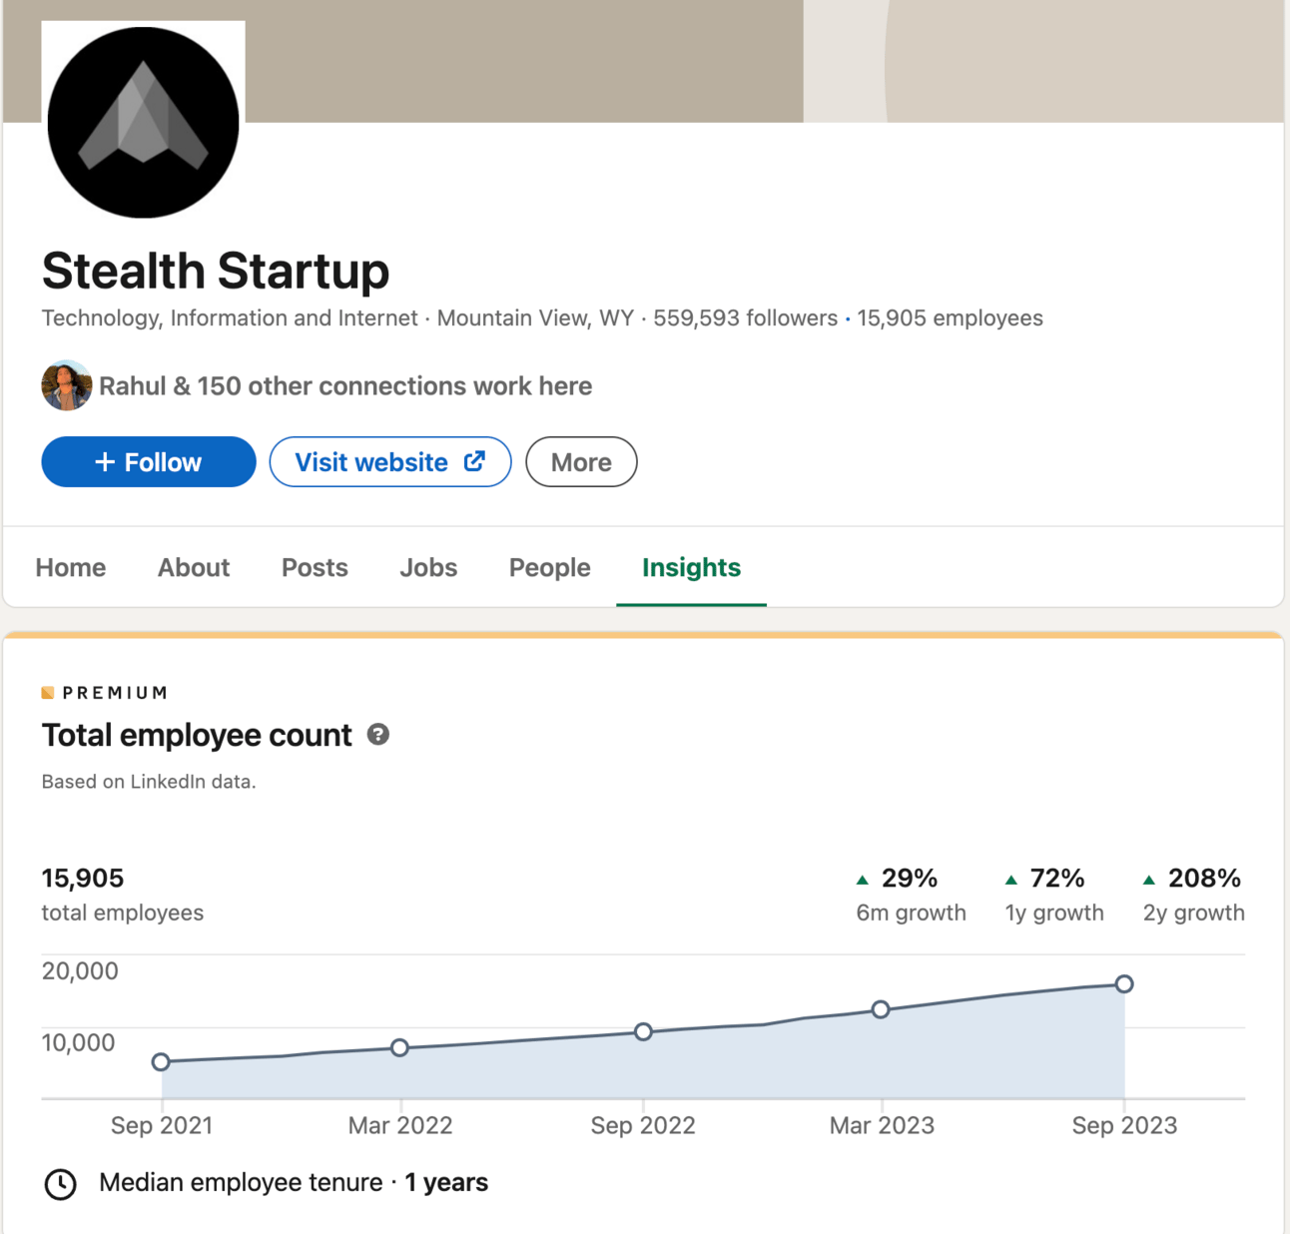Open the About tab
Viewport: 1290px width, 1234px height.
click(x=194, y=567)
